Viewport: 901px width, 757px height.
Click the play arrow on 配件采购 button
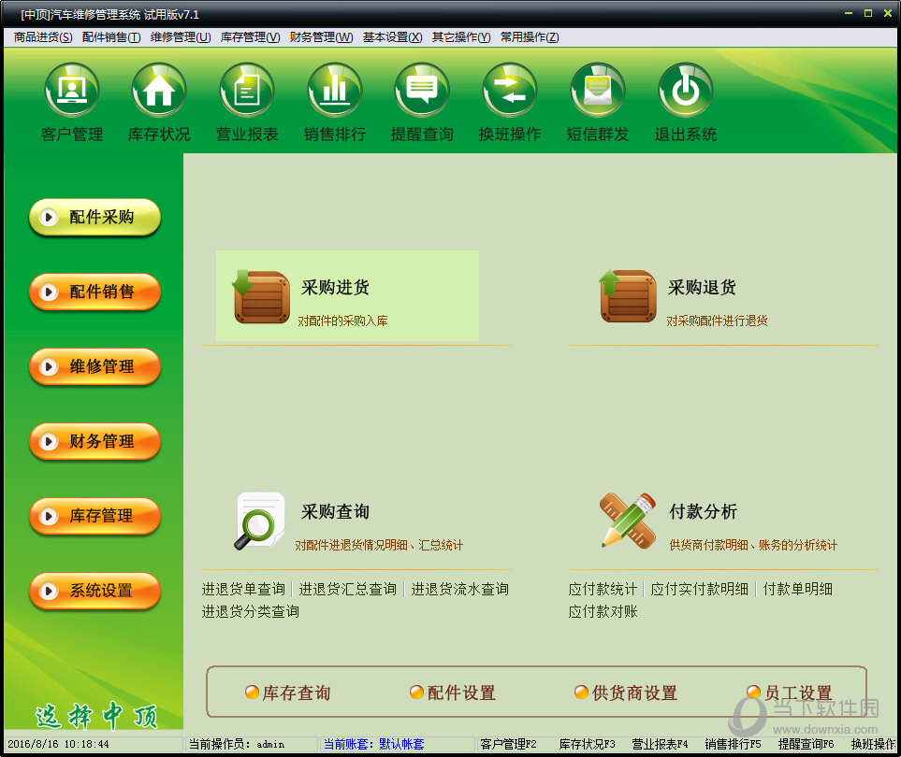(x=49, y=217)
